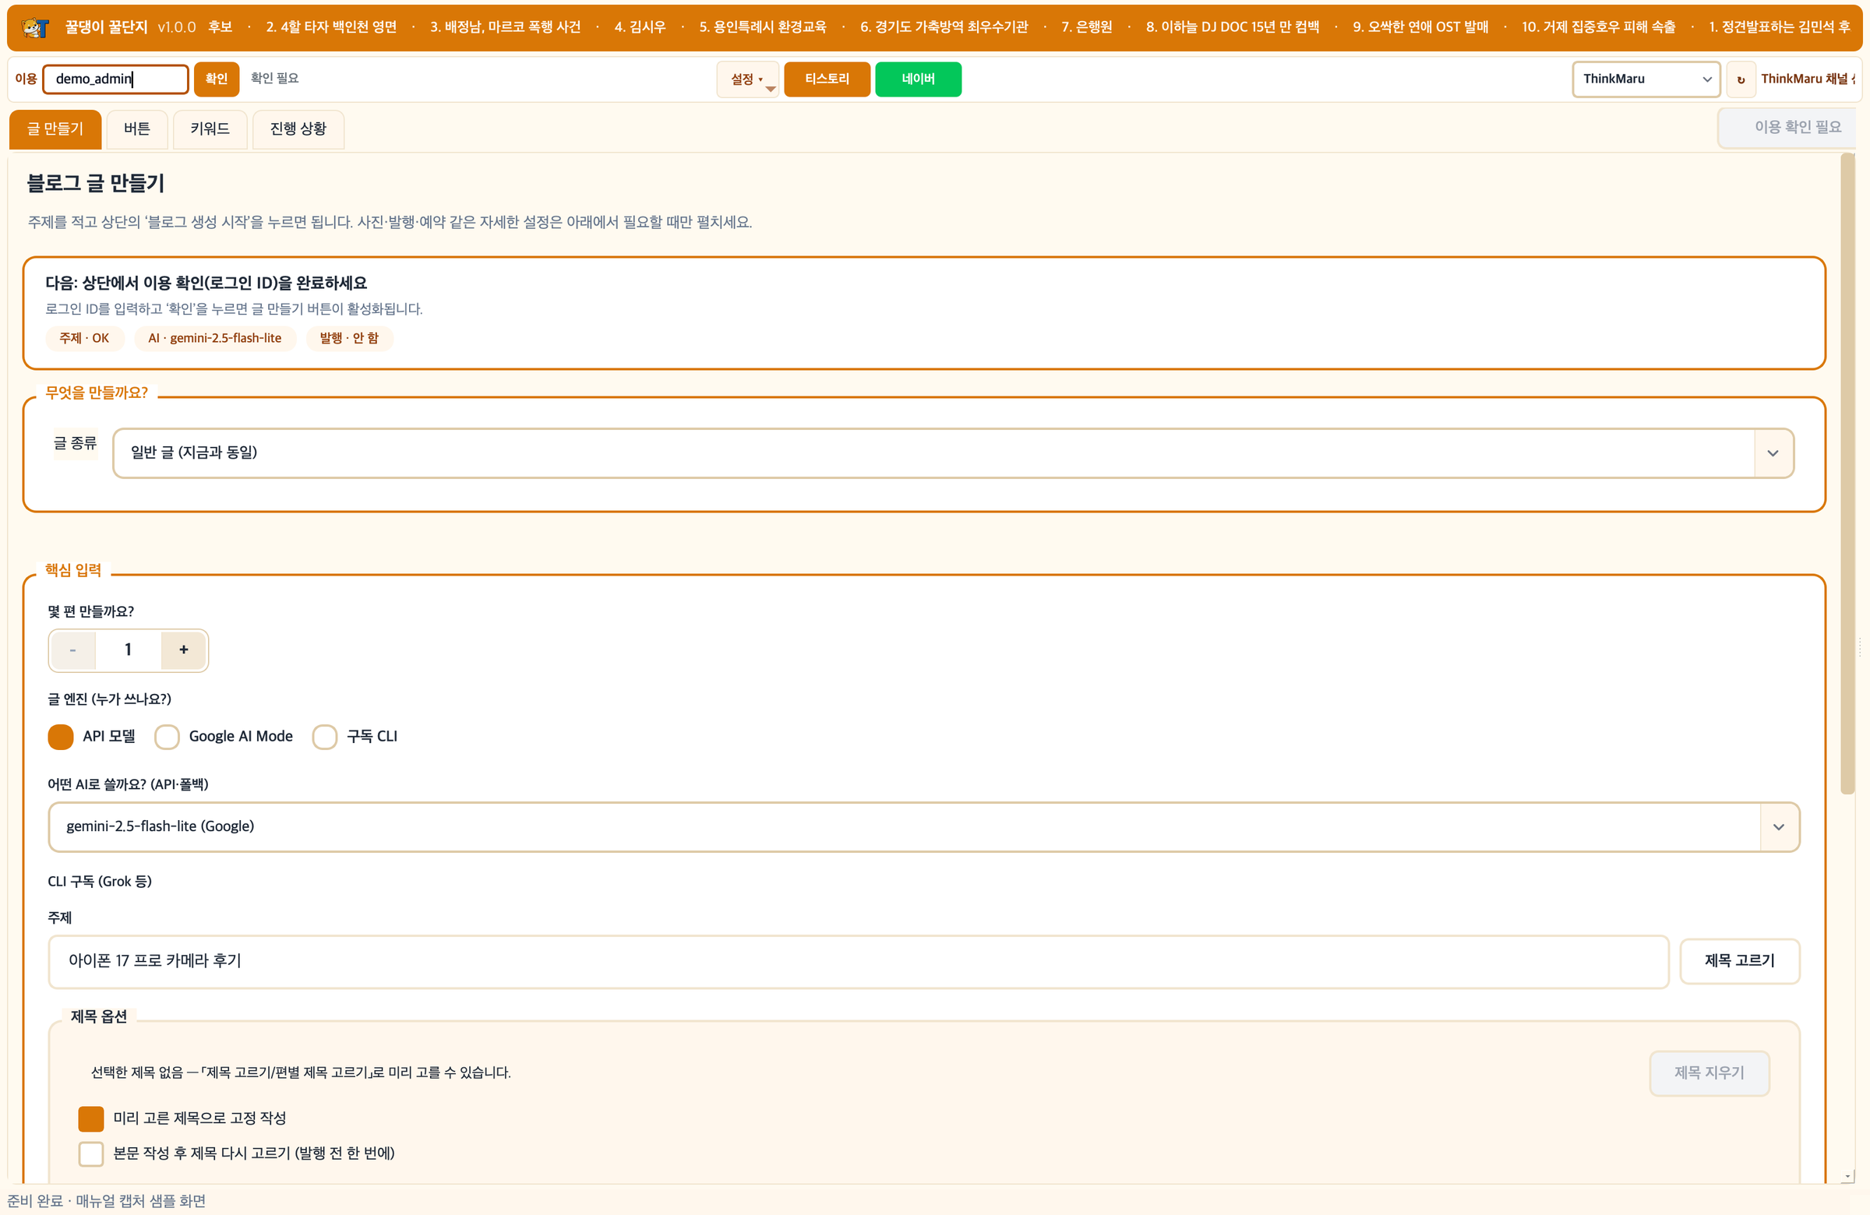1870x1215 pixels.
Task: Select the API 모델 radio option
Action: 61,737
